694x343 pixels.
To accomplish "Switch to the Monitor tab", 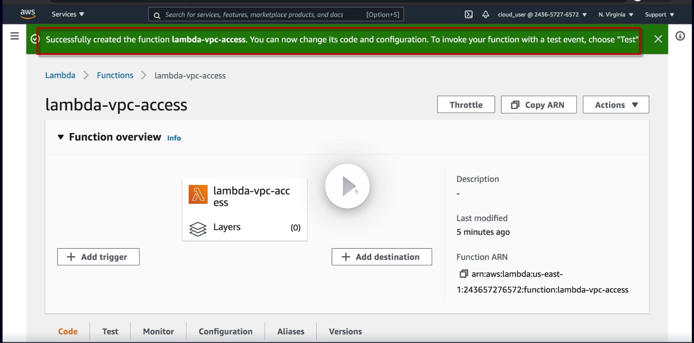I will click(x=158, y=331).
